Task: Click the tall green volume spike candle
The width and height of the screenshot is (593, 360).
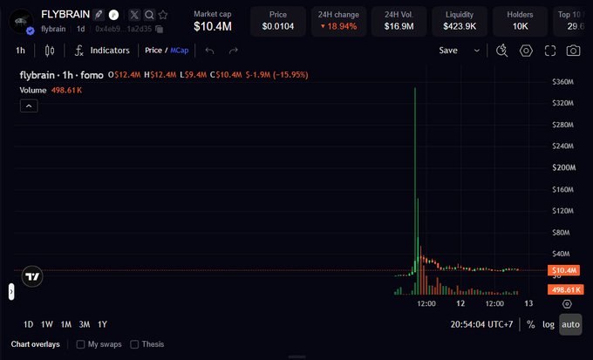Action: click(415, 178)
